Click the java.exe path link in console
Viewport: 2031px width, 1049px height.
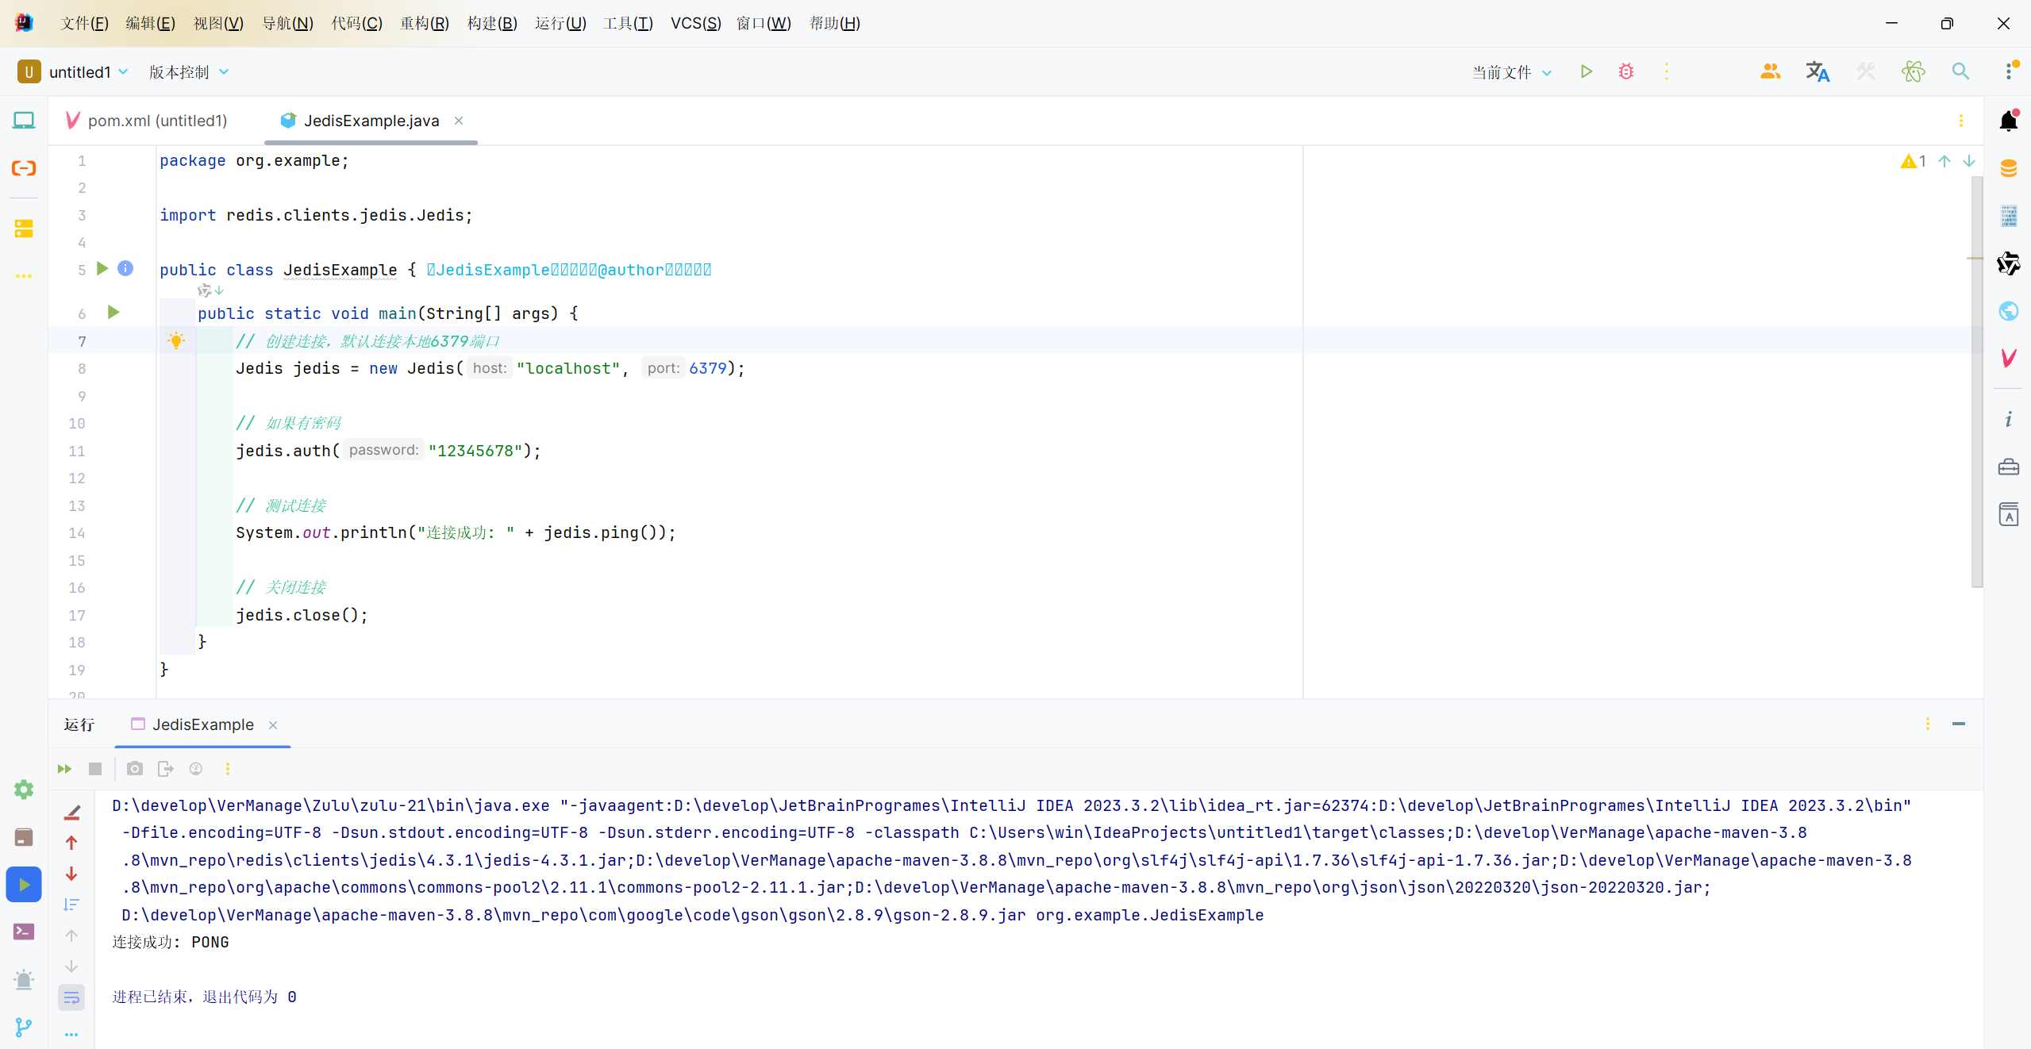click(x=331, y=805)
